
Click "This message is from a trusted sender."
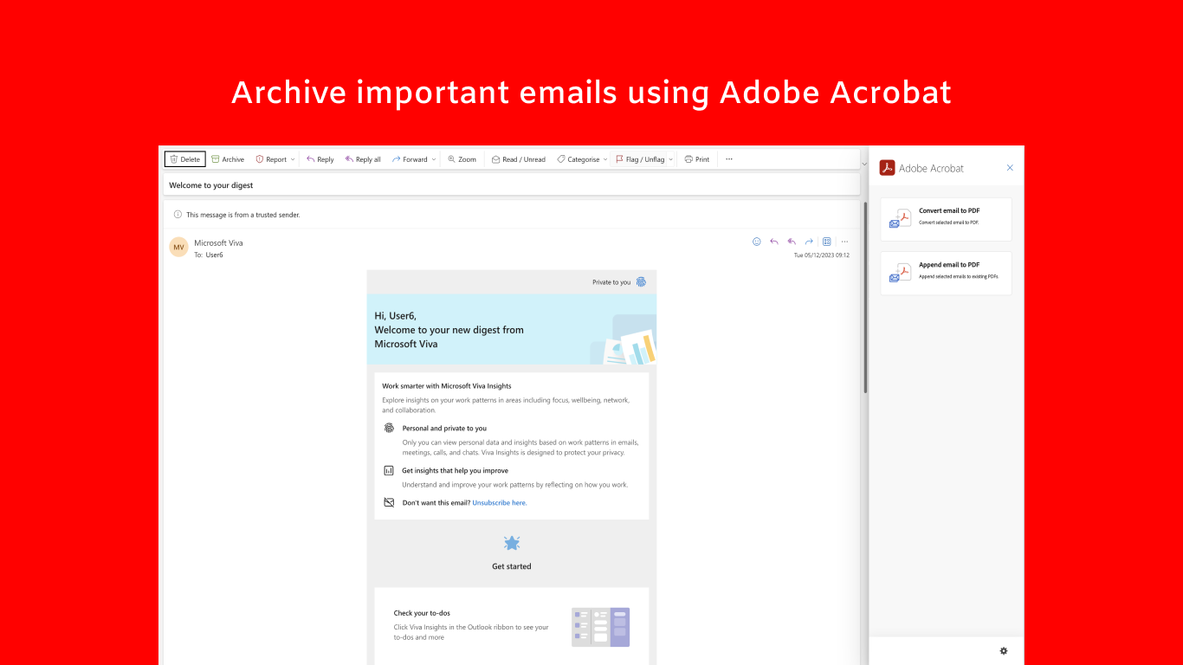[243, 215]
